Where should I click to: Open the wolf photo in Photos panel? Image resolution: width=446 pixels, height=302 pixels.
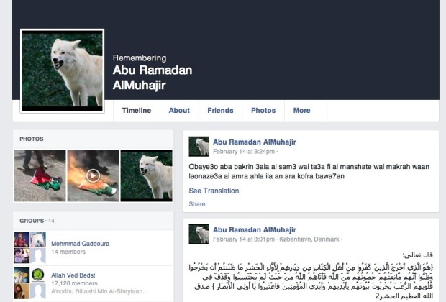146,175
